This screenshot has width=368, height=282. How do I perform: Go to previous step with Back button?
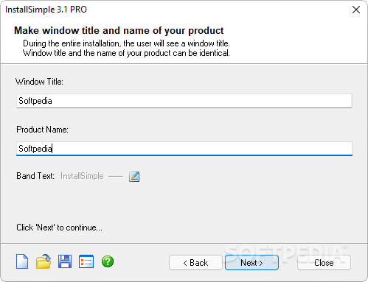click(195, 263)
